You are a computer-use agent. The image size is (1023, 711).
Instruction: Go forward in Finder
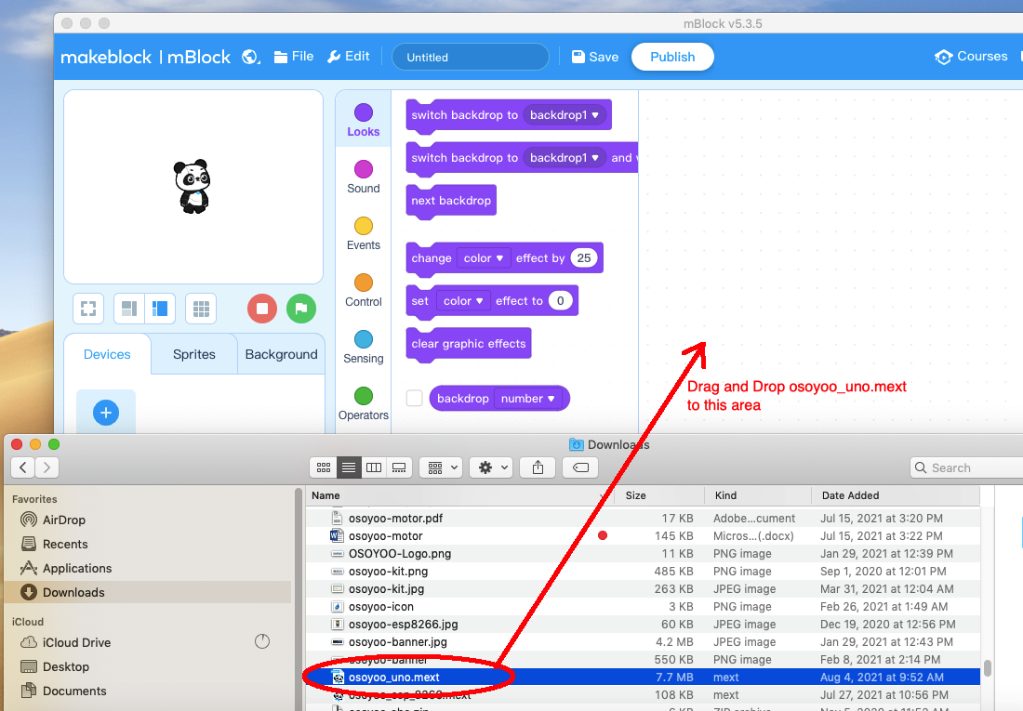[47, 467]
